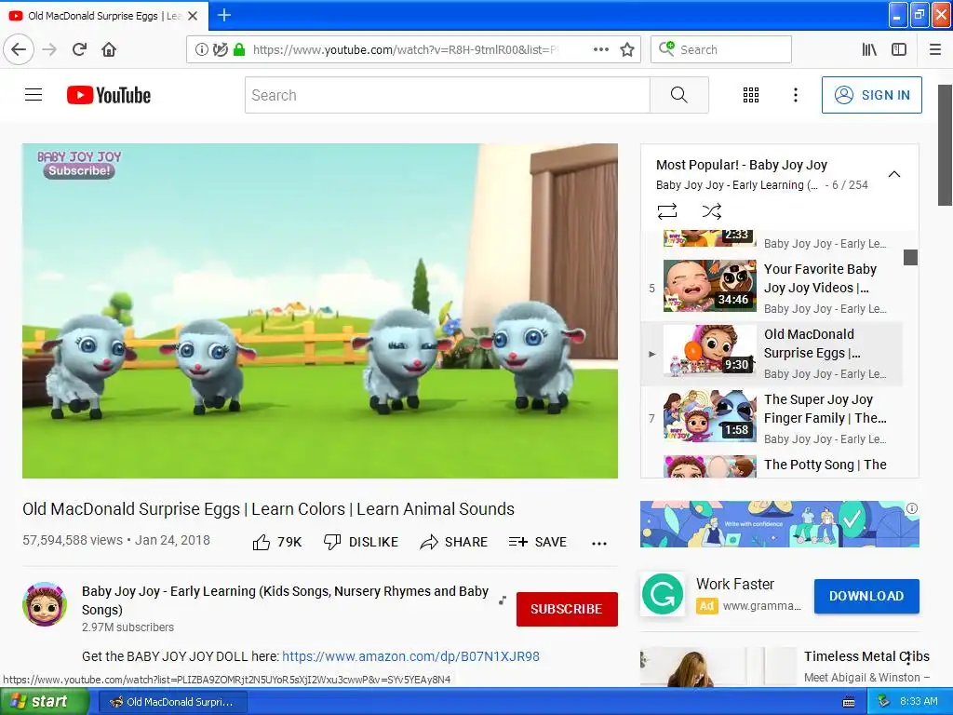Open the browser home page
Screen dimensions: 953x715
tap(109, 49)
